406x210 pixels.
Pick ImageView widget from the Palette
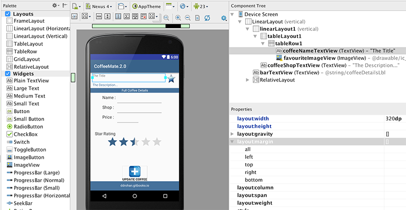coord(23,165)
